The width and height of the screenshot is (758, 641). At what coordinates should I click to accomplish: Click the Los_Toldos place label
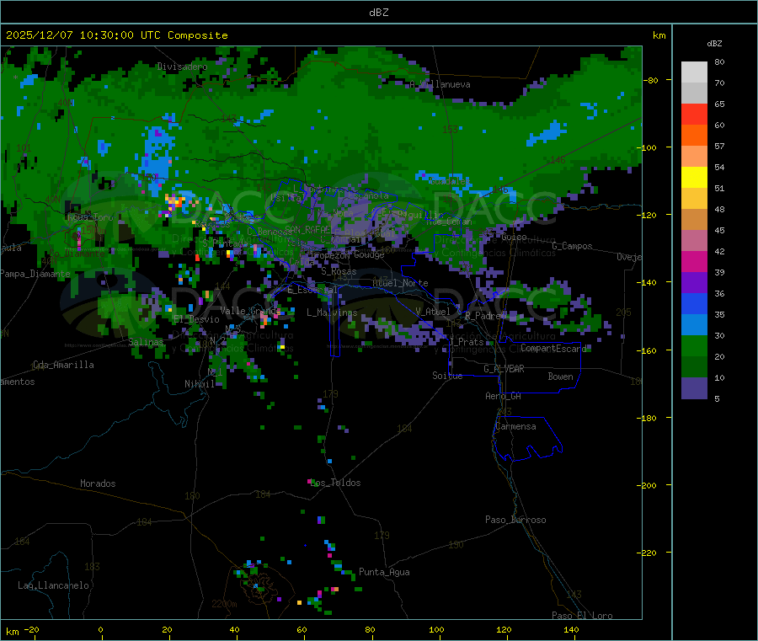coord(335,483)
